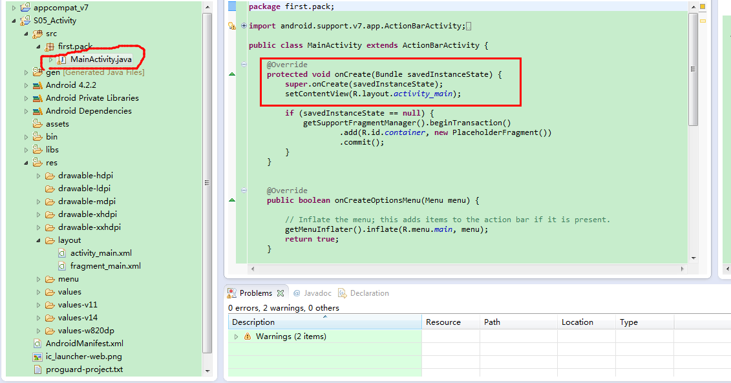Click the ic_launcher-web.png image icon

tap(37, 357)
